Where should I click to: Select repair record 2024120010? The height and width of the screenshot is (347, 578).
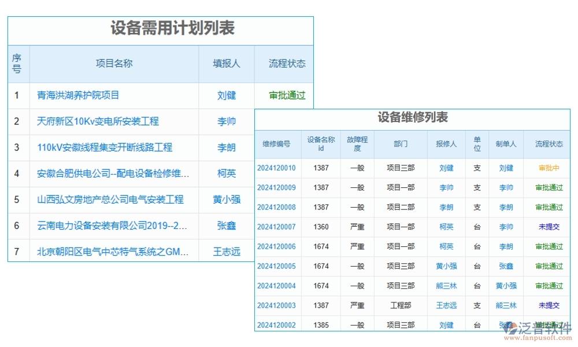click(276, 168)
